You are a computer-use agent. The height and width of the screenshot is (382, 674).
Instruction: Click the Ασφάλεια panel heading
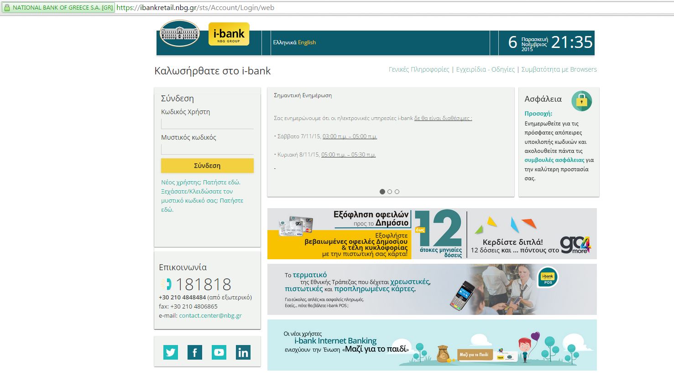pos(543,99)
